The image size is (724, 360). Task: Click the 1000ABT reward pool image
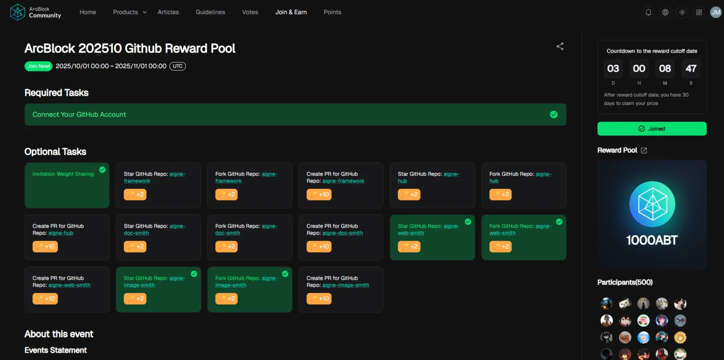click(652, 215)
